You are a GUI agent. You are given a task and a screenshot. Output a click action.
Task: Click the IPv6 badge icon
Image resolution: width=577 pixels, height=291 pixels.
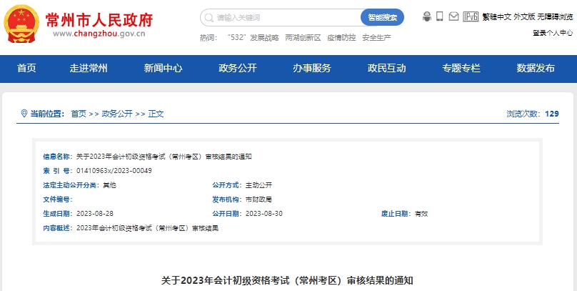click(x=471, y=16)
